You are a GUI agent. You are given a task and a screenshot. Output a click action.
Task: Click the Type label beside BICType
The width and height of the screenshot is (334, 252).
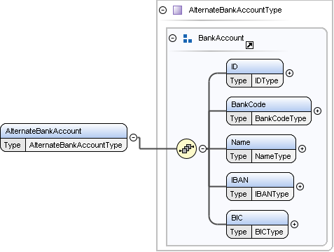coord(238,232)
